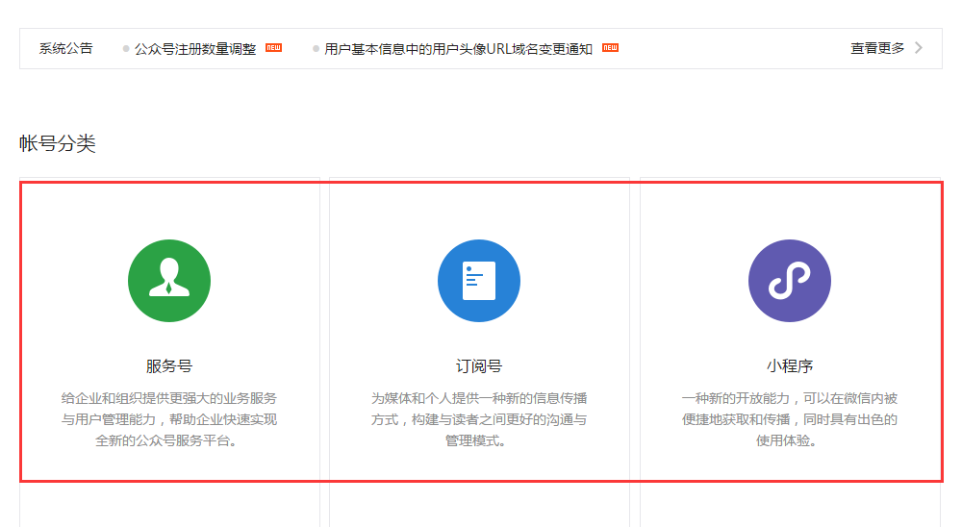Click the blue 订阅号 document icon
The height and width of the screenshot is (527, 962).
coord(479,281)
